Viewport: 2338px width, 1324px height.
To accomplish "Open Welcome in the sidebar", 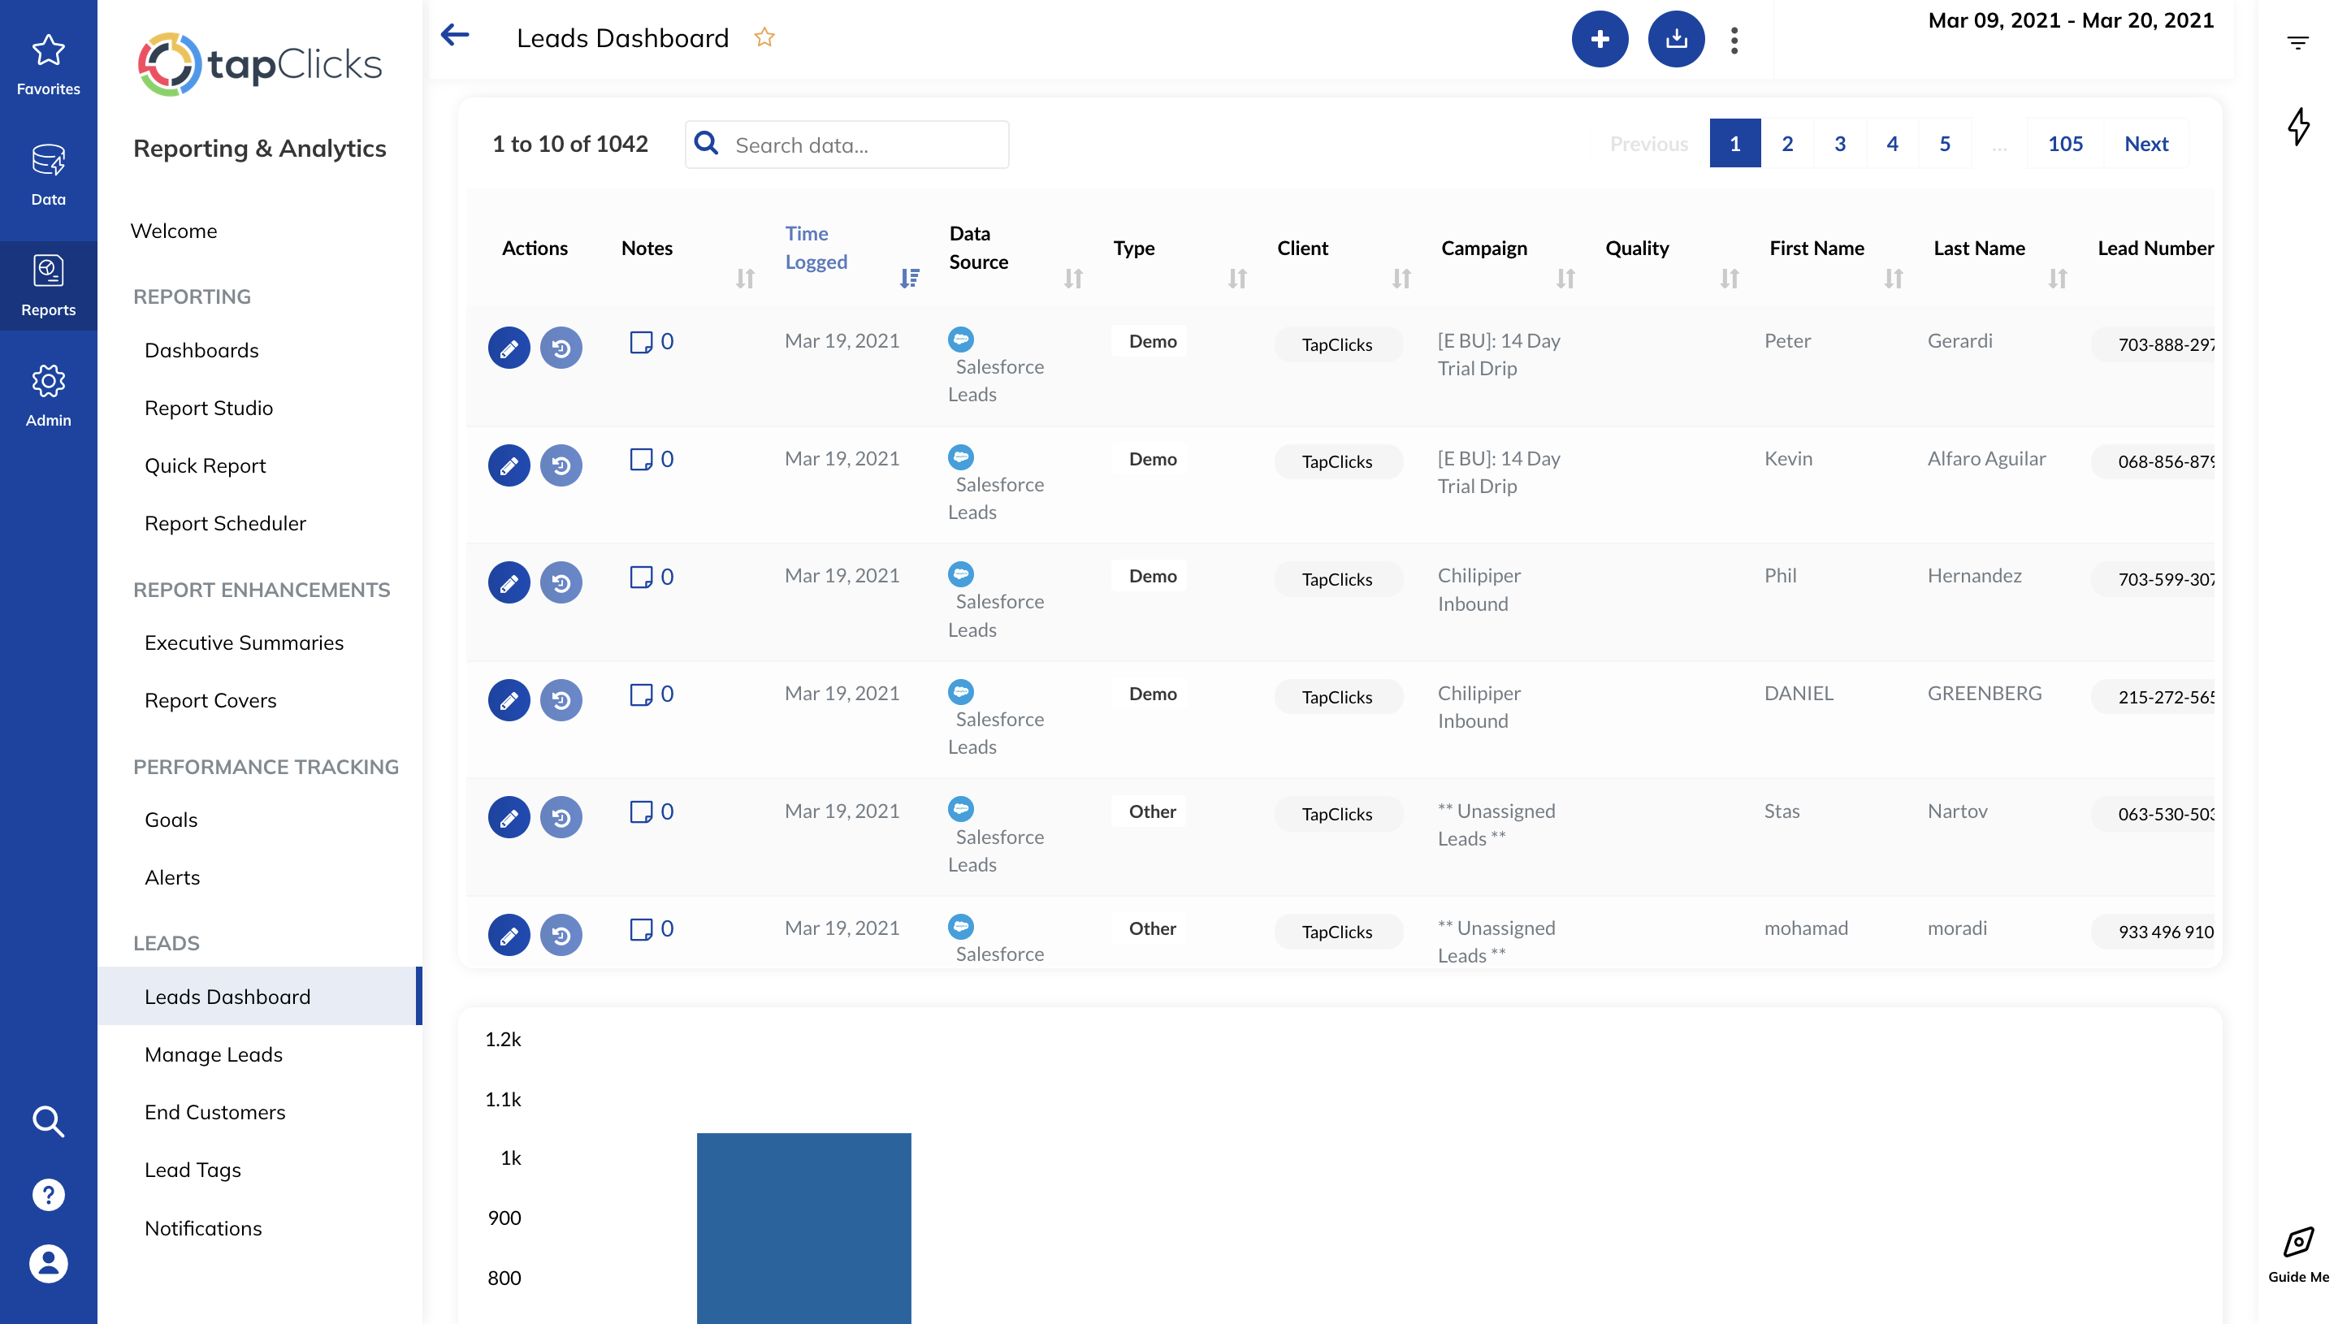I will [174, 231].
